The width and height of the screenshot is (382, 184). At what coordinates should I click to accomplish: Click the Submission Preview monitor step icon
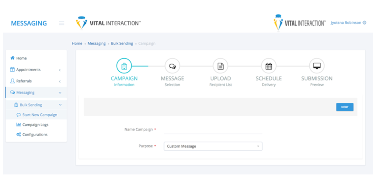(x=317, y=66)
